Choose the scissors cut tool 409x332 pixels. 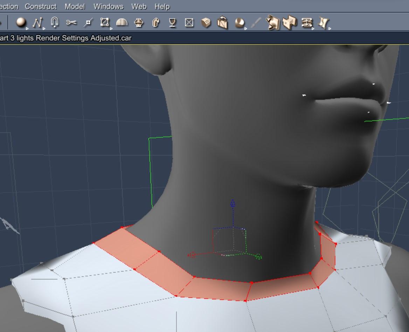point(71,23)
